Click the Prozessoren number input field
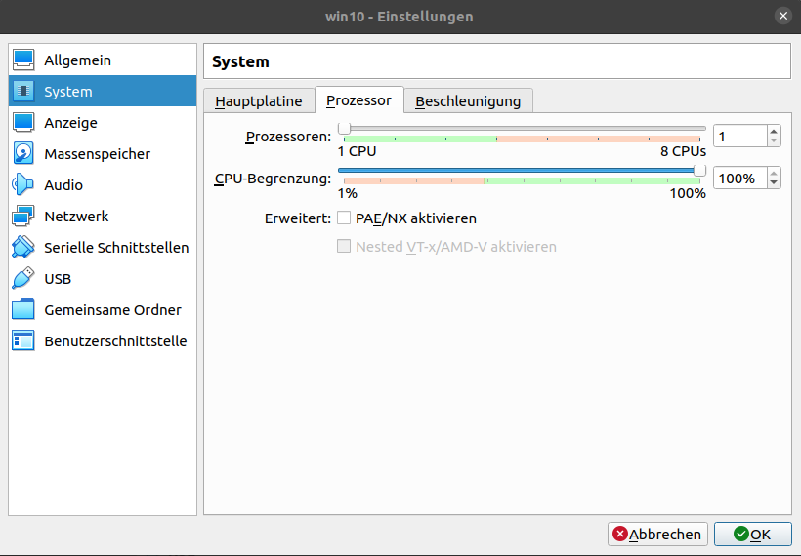 click(x=738, y=137)
